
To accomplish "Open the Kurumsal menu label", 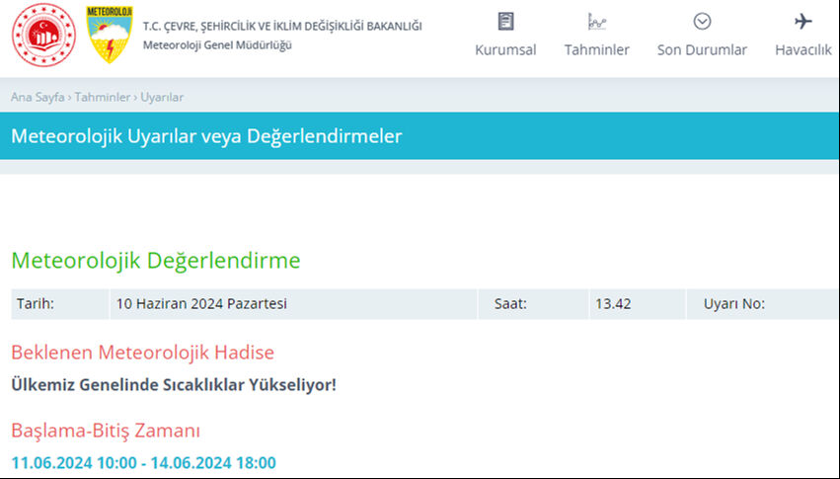I will pos(505,49).
